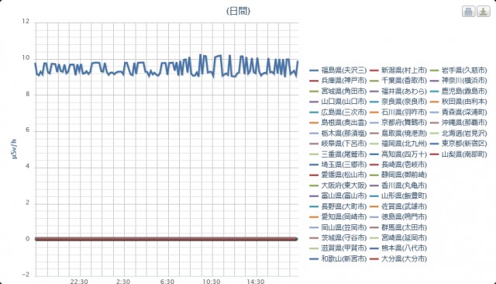This screenshot has height=284, width=496.
Task: Toggle 長野県(大町市) legend entry
Action: click(x=338, y=206)
